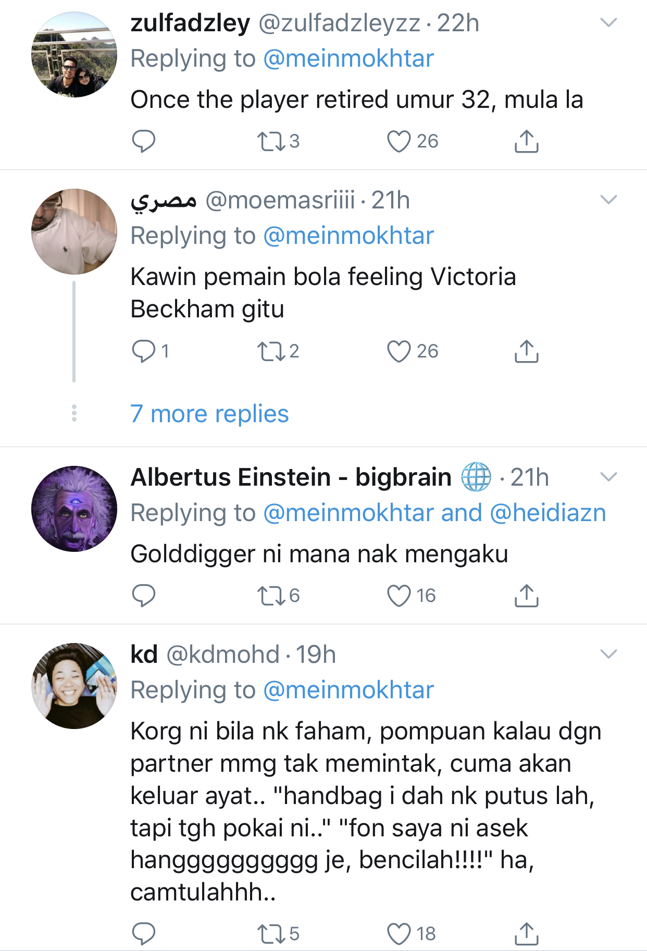Expand menu chevron on @moemasriiii's tweet
The width and height of the screenshot is (647, 951).
coord(608,200)
